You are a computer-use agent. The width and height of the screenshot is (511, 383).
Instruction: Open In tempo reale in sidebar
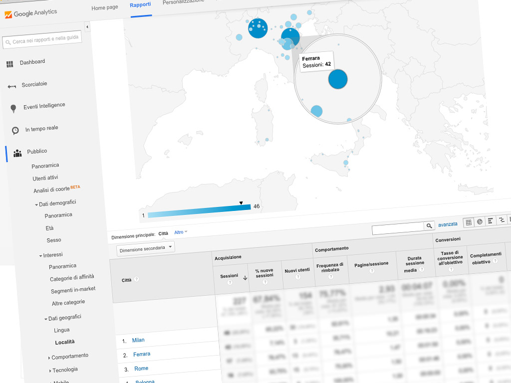pos(42,129)
